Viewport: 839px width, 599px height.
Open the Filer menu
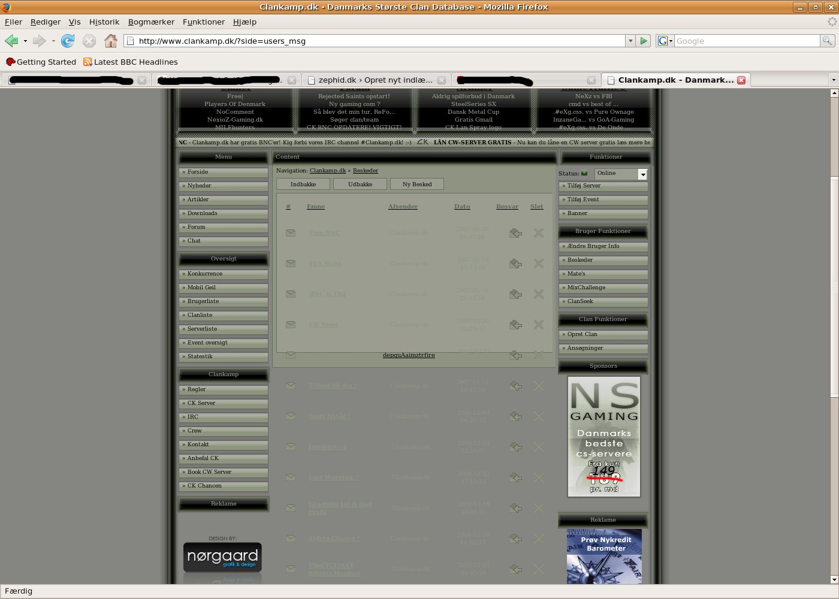click(13, 22)
